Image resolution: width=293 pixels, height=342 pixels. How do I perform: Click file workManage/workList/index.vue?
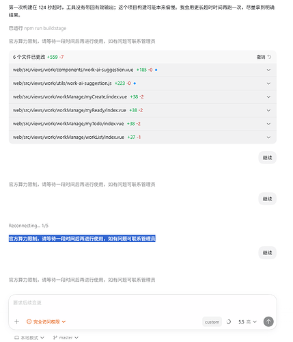pyautogui.click(x=68, y=137)
